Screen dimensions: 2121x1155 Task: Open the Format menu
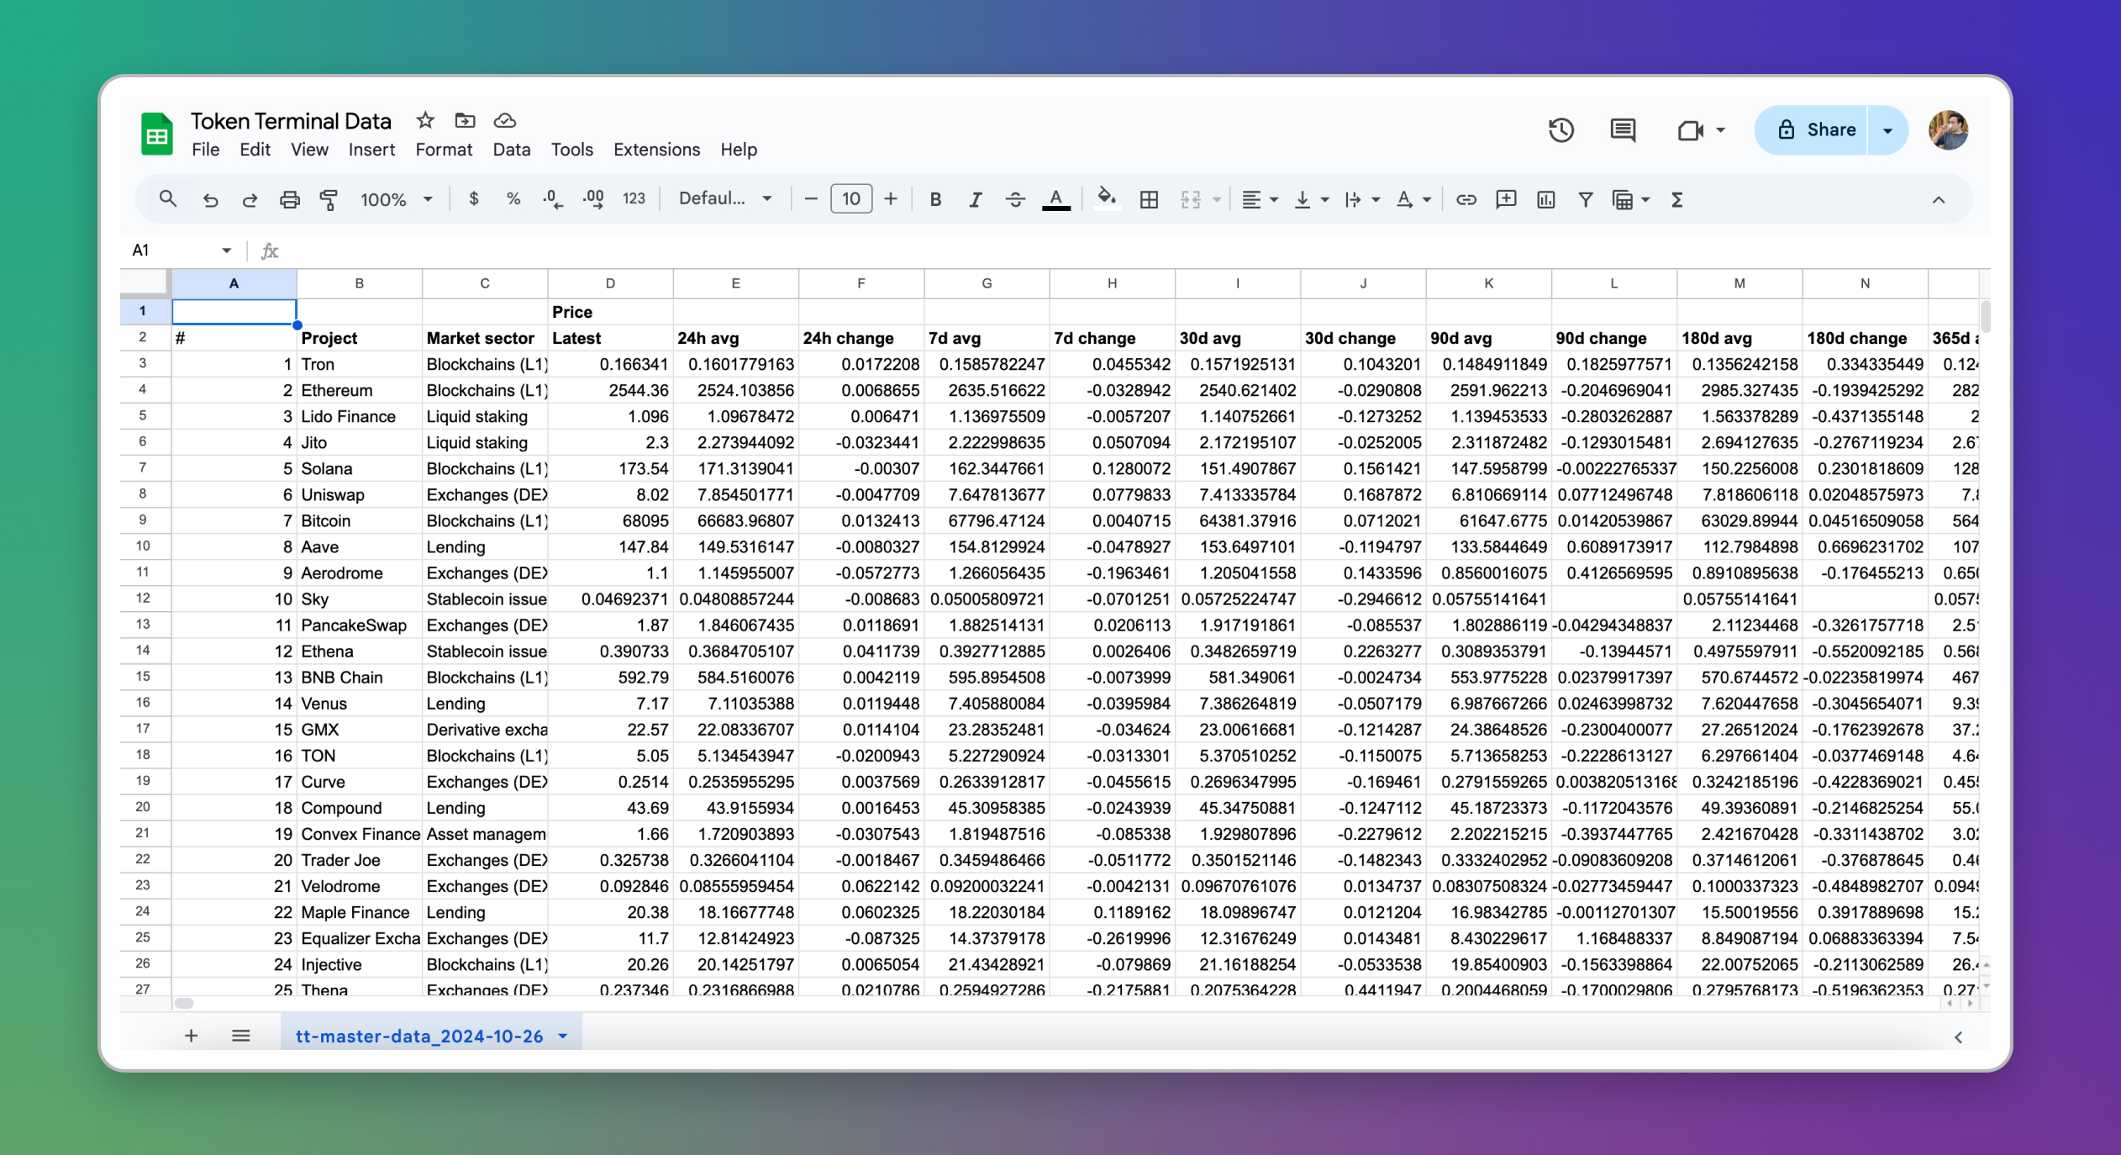444,150
